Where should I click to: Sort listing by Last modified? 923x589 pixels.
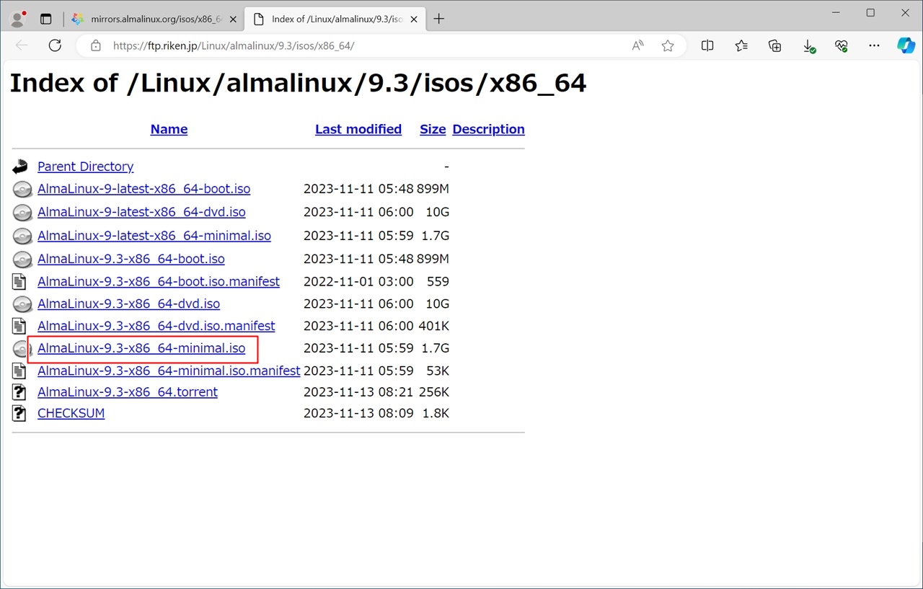358,129
